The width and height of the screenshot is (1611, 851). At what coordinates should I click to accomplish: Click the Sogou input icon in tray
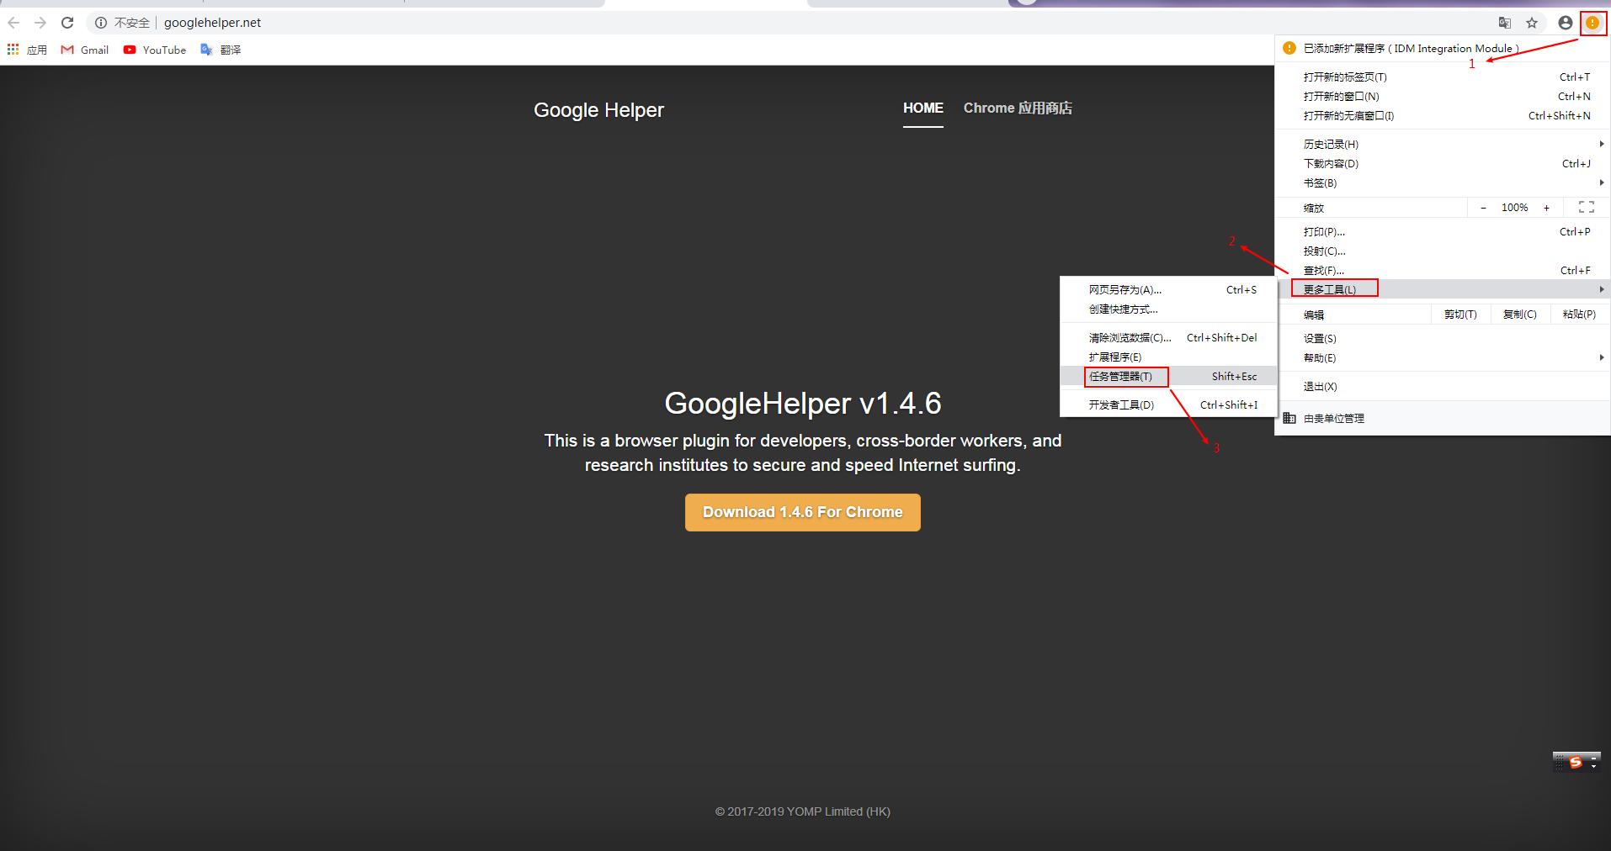1575,762
